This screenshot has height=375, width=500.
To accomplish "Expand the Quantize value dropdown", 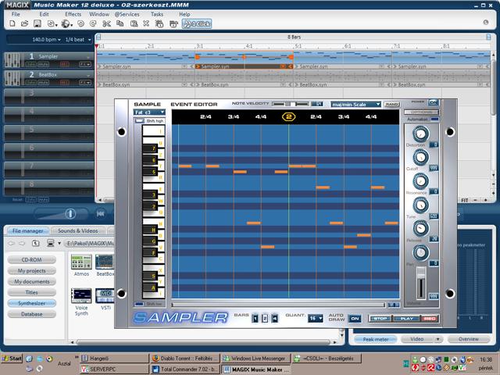I will pos(316,318).
